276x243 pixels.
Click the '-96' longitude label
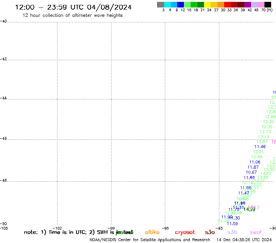tap(165, 228)
